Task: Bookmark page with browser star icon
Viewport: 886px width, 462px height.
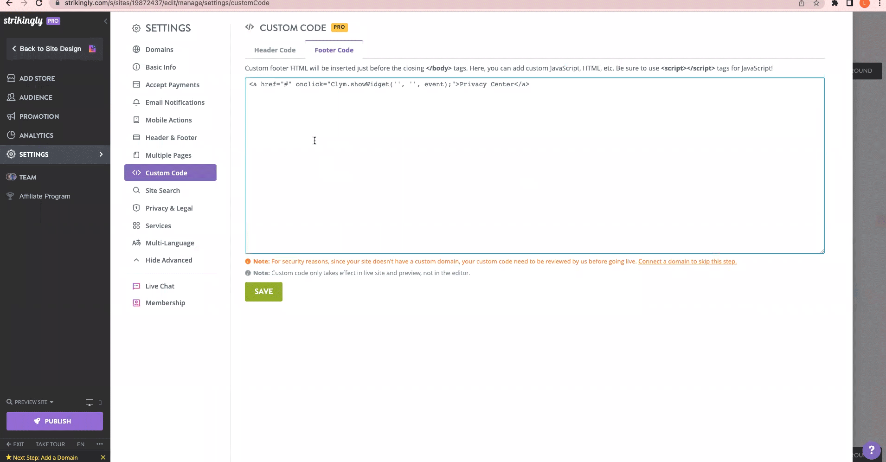Action: click(816, 3)
